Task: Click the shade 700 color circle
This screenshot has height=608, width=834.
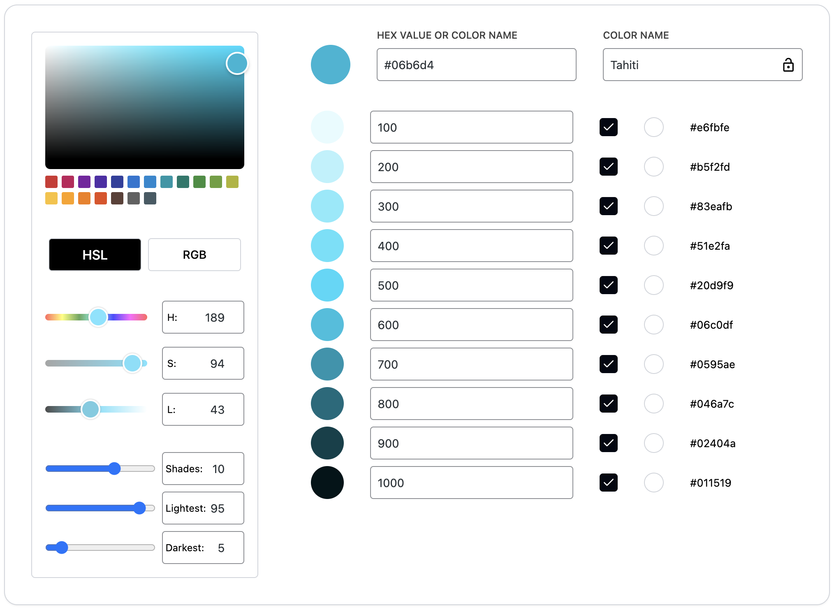Action: click(327, 364)
